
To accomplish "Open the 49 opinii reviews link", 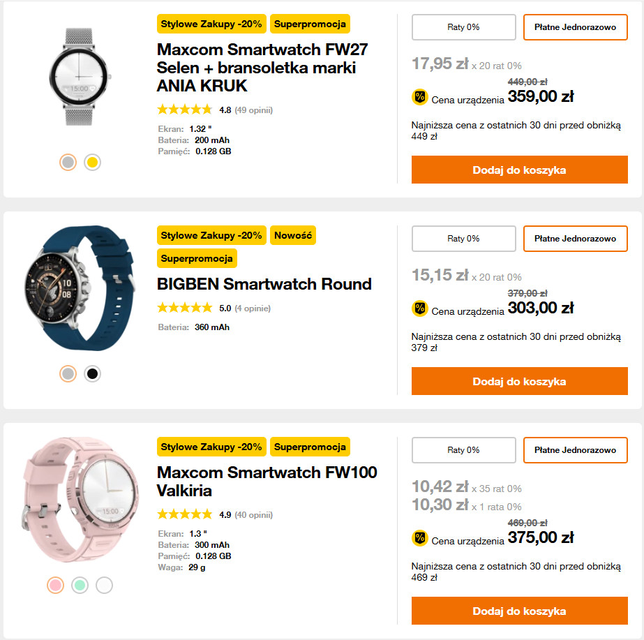I will (x=253, y=110).
